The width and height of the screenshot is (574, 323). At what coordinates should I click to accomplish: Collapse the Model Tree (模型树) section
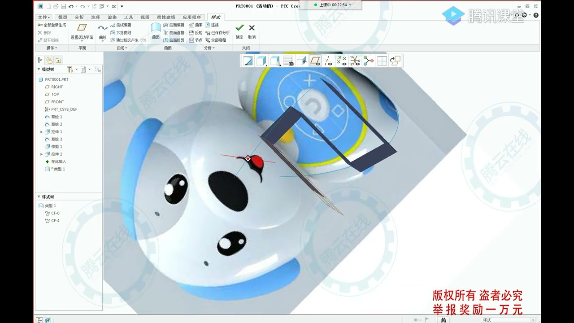point(39,70)
